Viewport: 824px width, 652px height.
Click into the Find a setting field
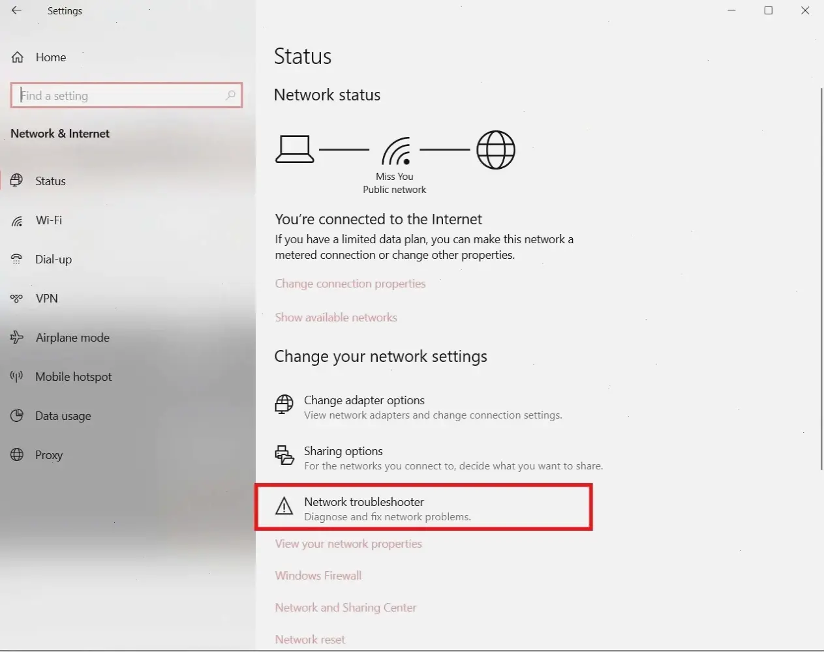click(x=121, y=96)
